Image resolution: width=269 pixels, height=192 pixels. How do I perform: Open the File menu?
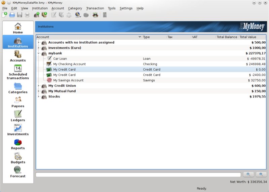click(5, 8)
